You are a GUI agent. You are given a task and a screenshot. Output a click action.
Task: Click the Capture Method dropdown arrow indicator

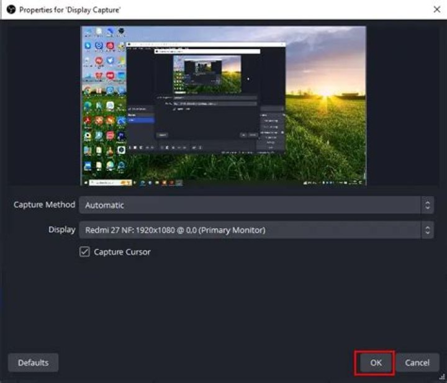click(427, 205)
